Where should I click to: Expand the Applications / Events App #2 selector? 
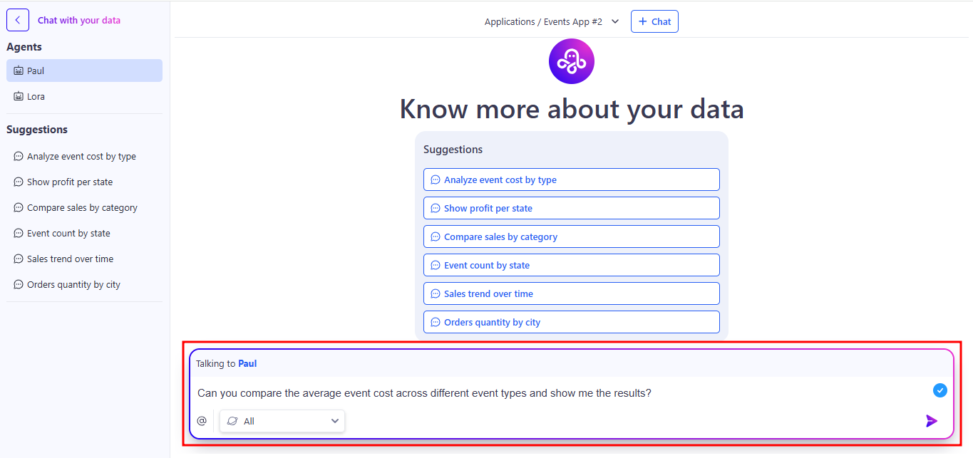pyautogui.click(x=543, y=22)
